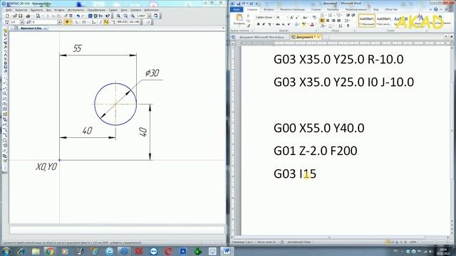
Task: Open the blue File tab in Word
Action: coord(236,9)
